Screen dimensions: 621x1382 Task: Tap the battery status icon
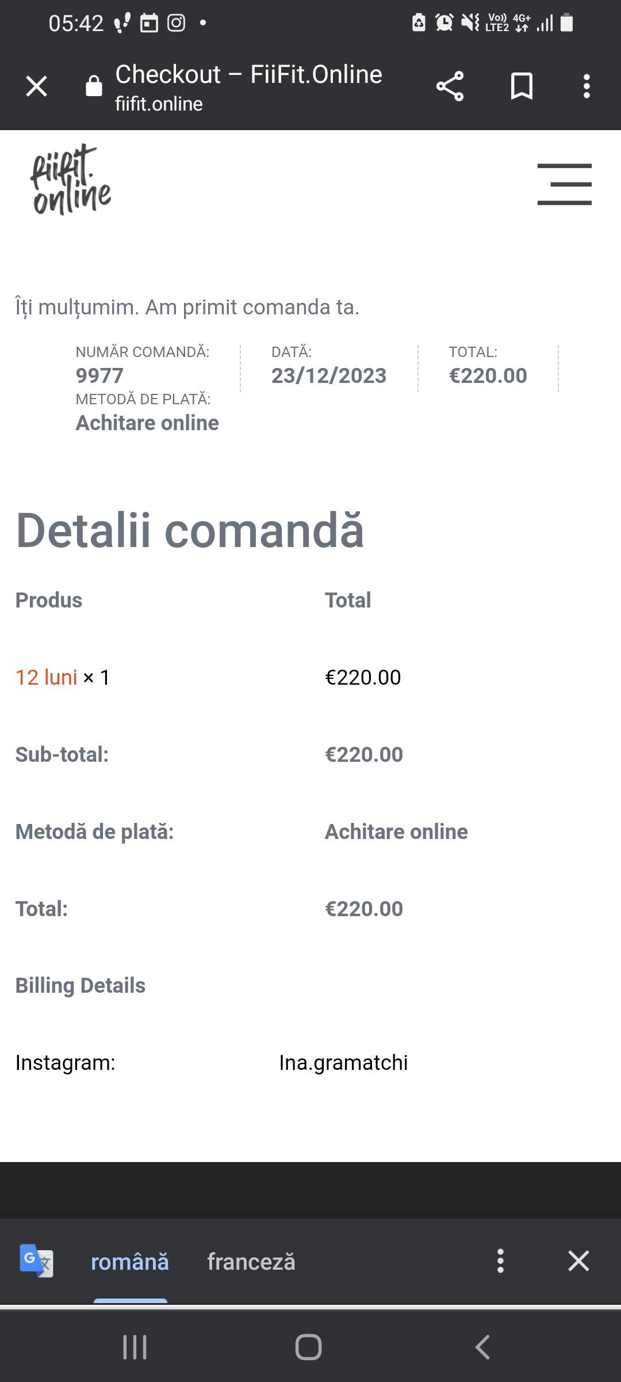coord(566,22)
